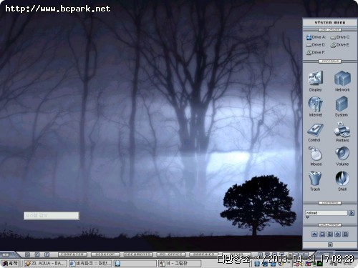
Task: Open the Mouse settings icon
Action: tap(316, 157)
